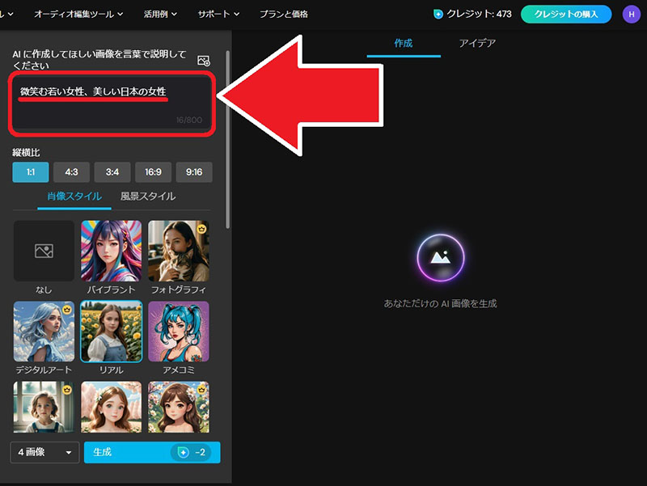Set aspect ratio to 4:3
The height and width of the screenshot is (486, 647).
point(71,172)
